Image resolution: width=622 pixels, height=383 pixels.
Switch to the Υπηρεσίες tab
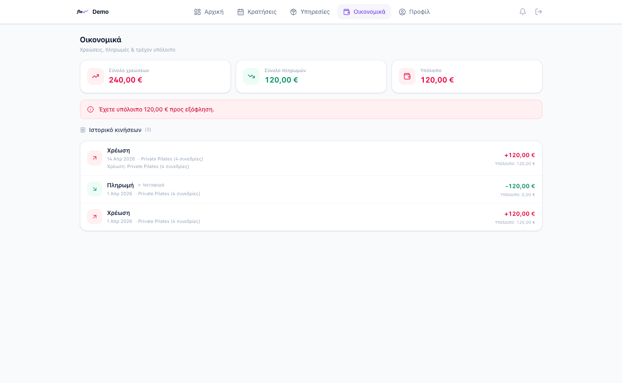pyautogui.click(x=310, y=12)
